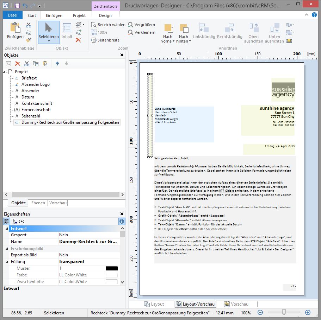Toggle the blue info description button
The height and width of the screenshot is (320, 321).
(122, 222)
